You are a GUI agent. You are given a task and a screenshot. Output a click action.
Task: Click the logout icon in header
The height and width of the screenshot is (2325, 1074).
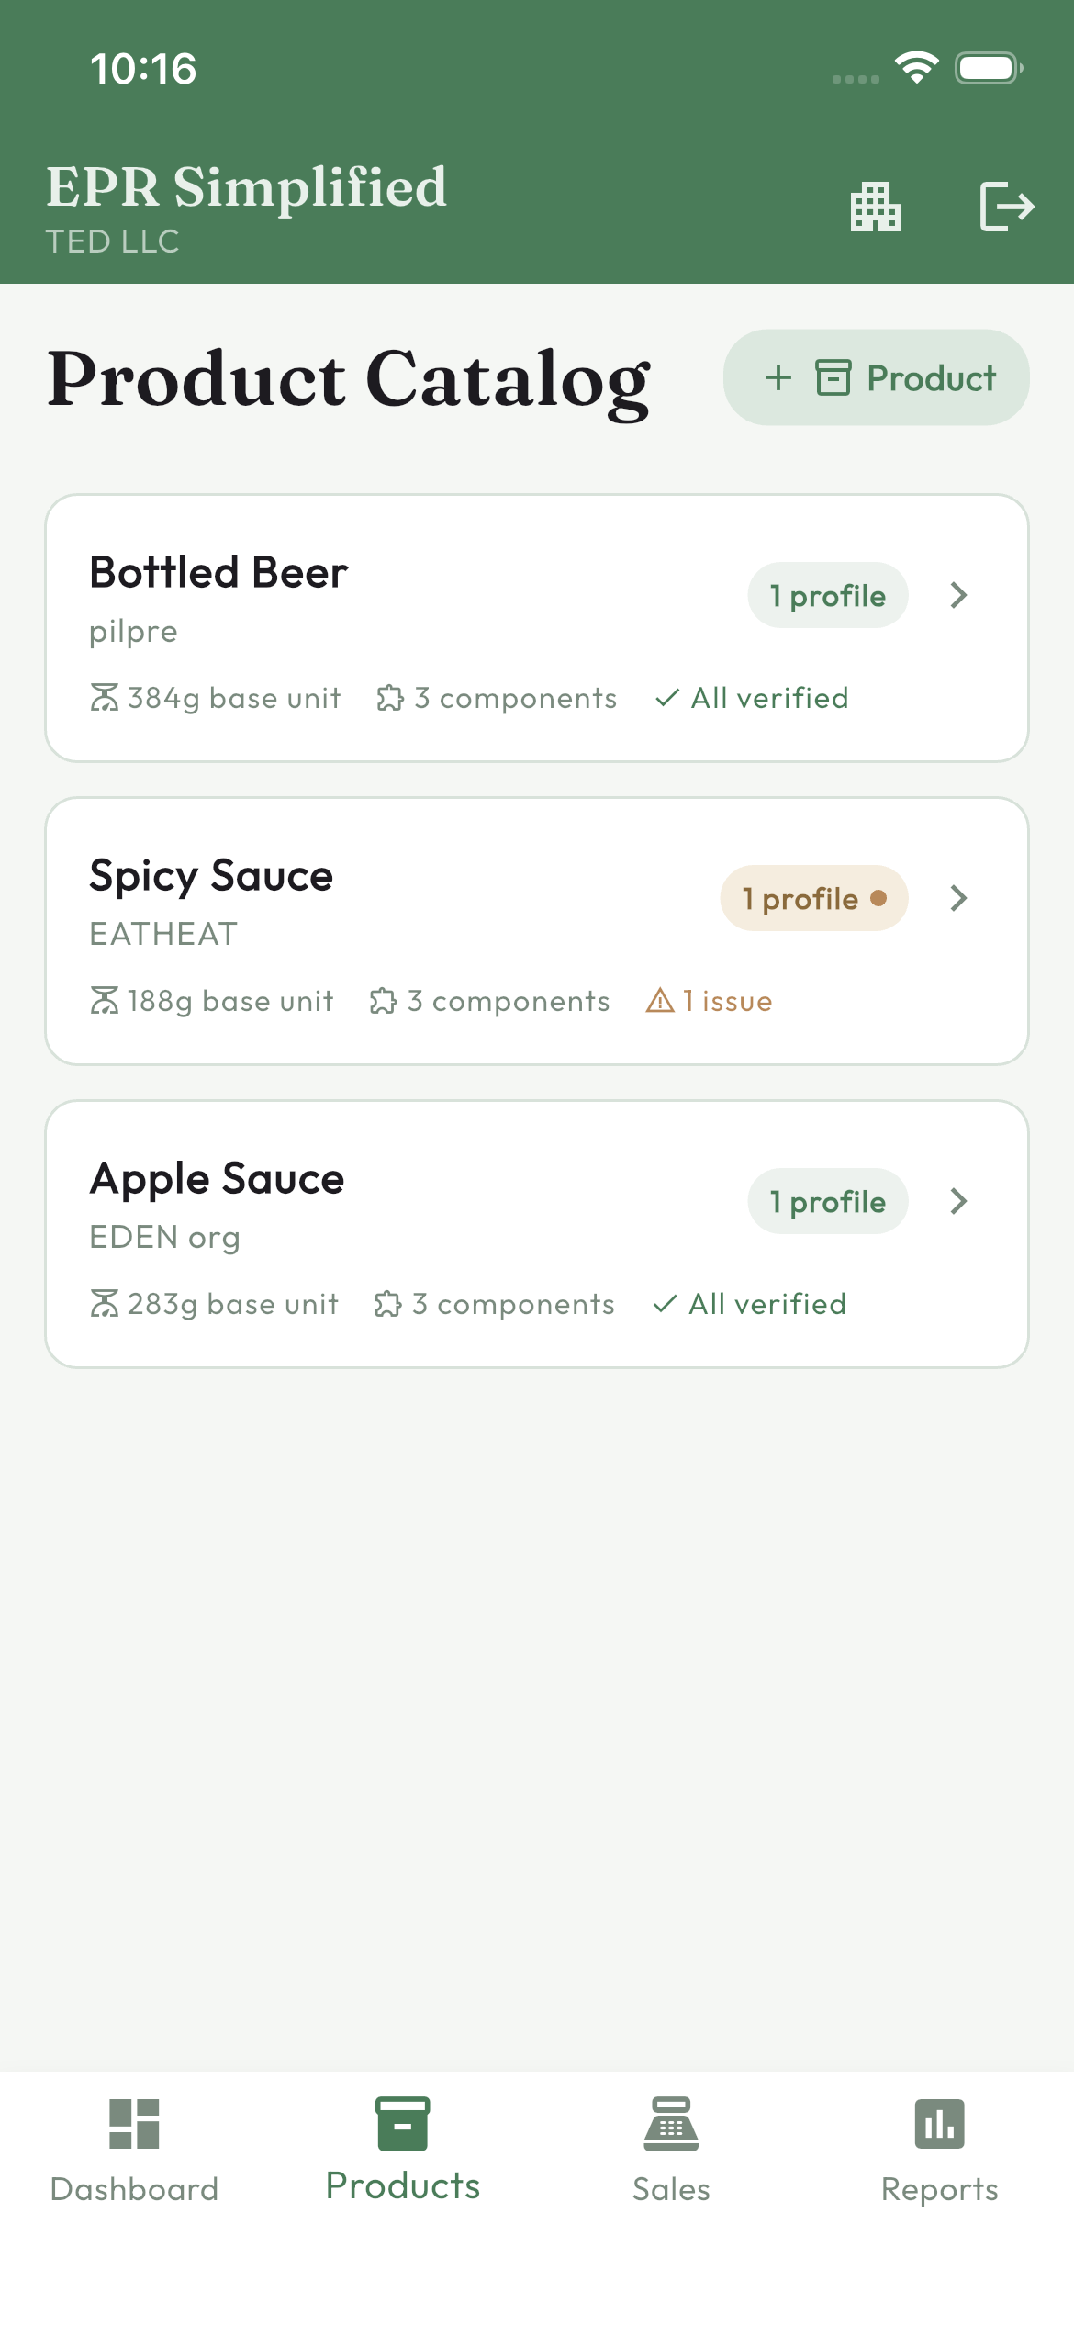pyautogui.click(x=1006, y=207)
